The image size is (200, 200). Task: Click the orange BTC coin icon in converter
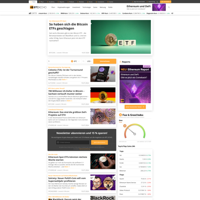(72, 61)
